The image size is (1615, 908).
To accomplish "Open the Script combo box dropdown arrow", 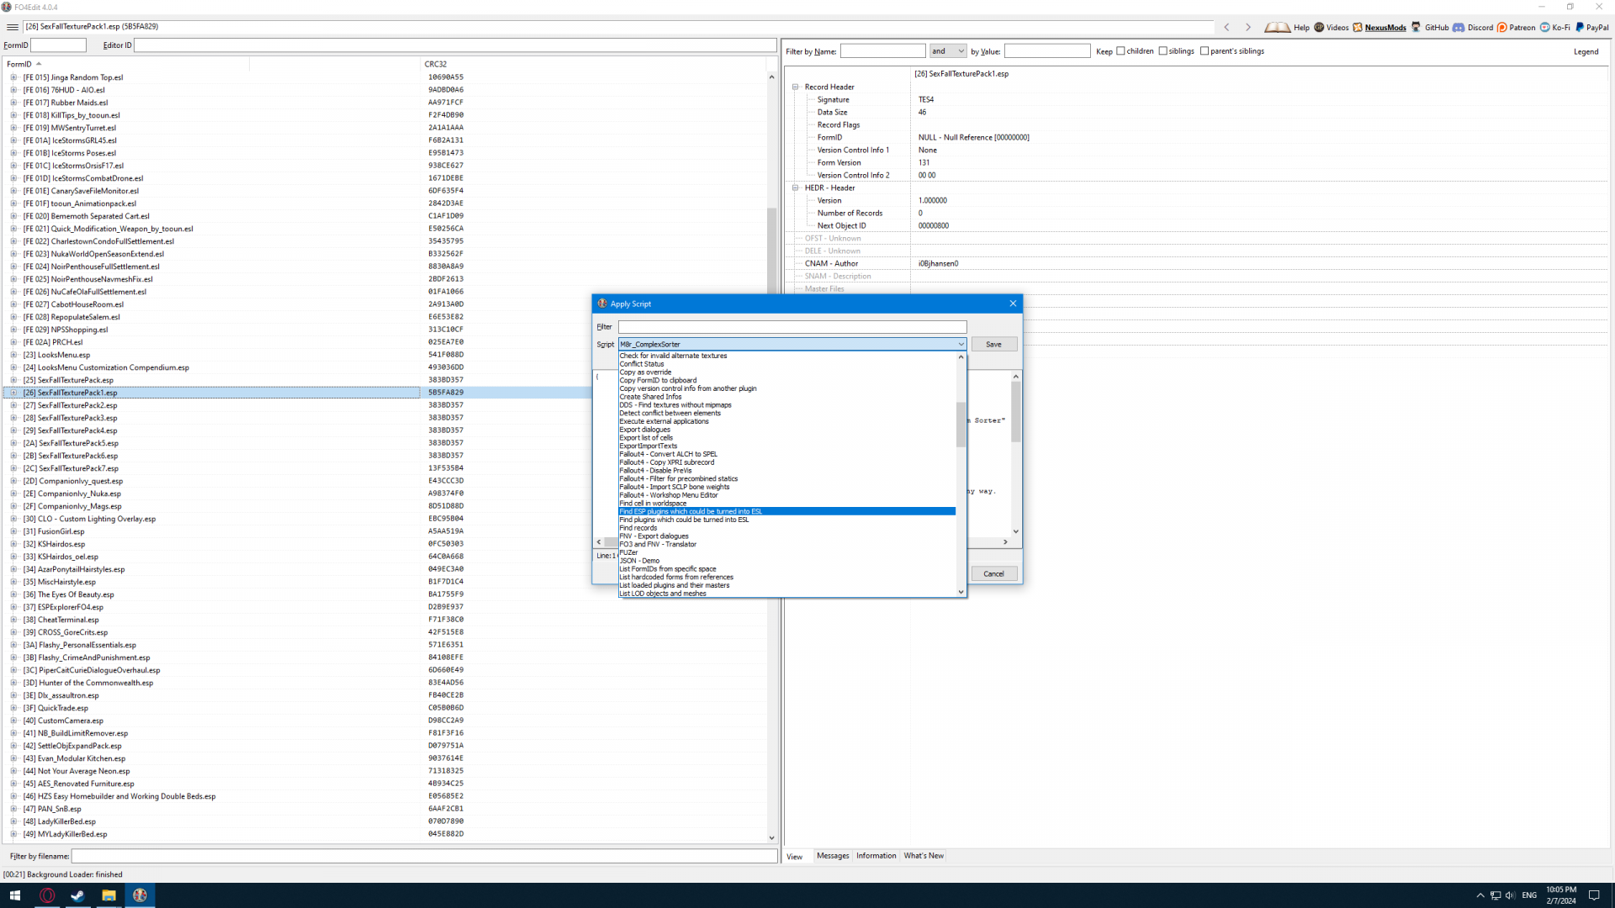I will pos(961,344).
